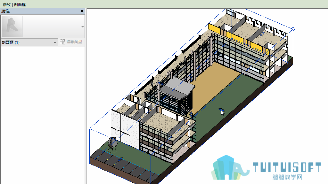This screenshot has height=184, width=328.
Task: Expand the 剖面框 (1) filter combo box
Action: [29, 42]
